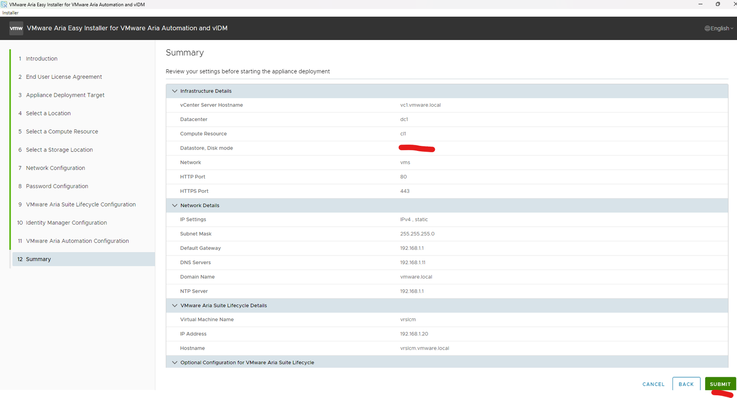This screenshot has height=398, width=737.
Task: Jump to Network Configuration step
Action: click(x=55, y=168)
